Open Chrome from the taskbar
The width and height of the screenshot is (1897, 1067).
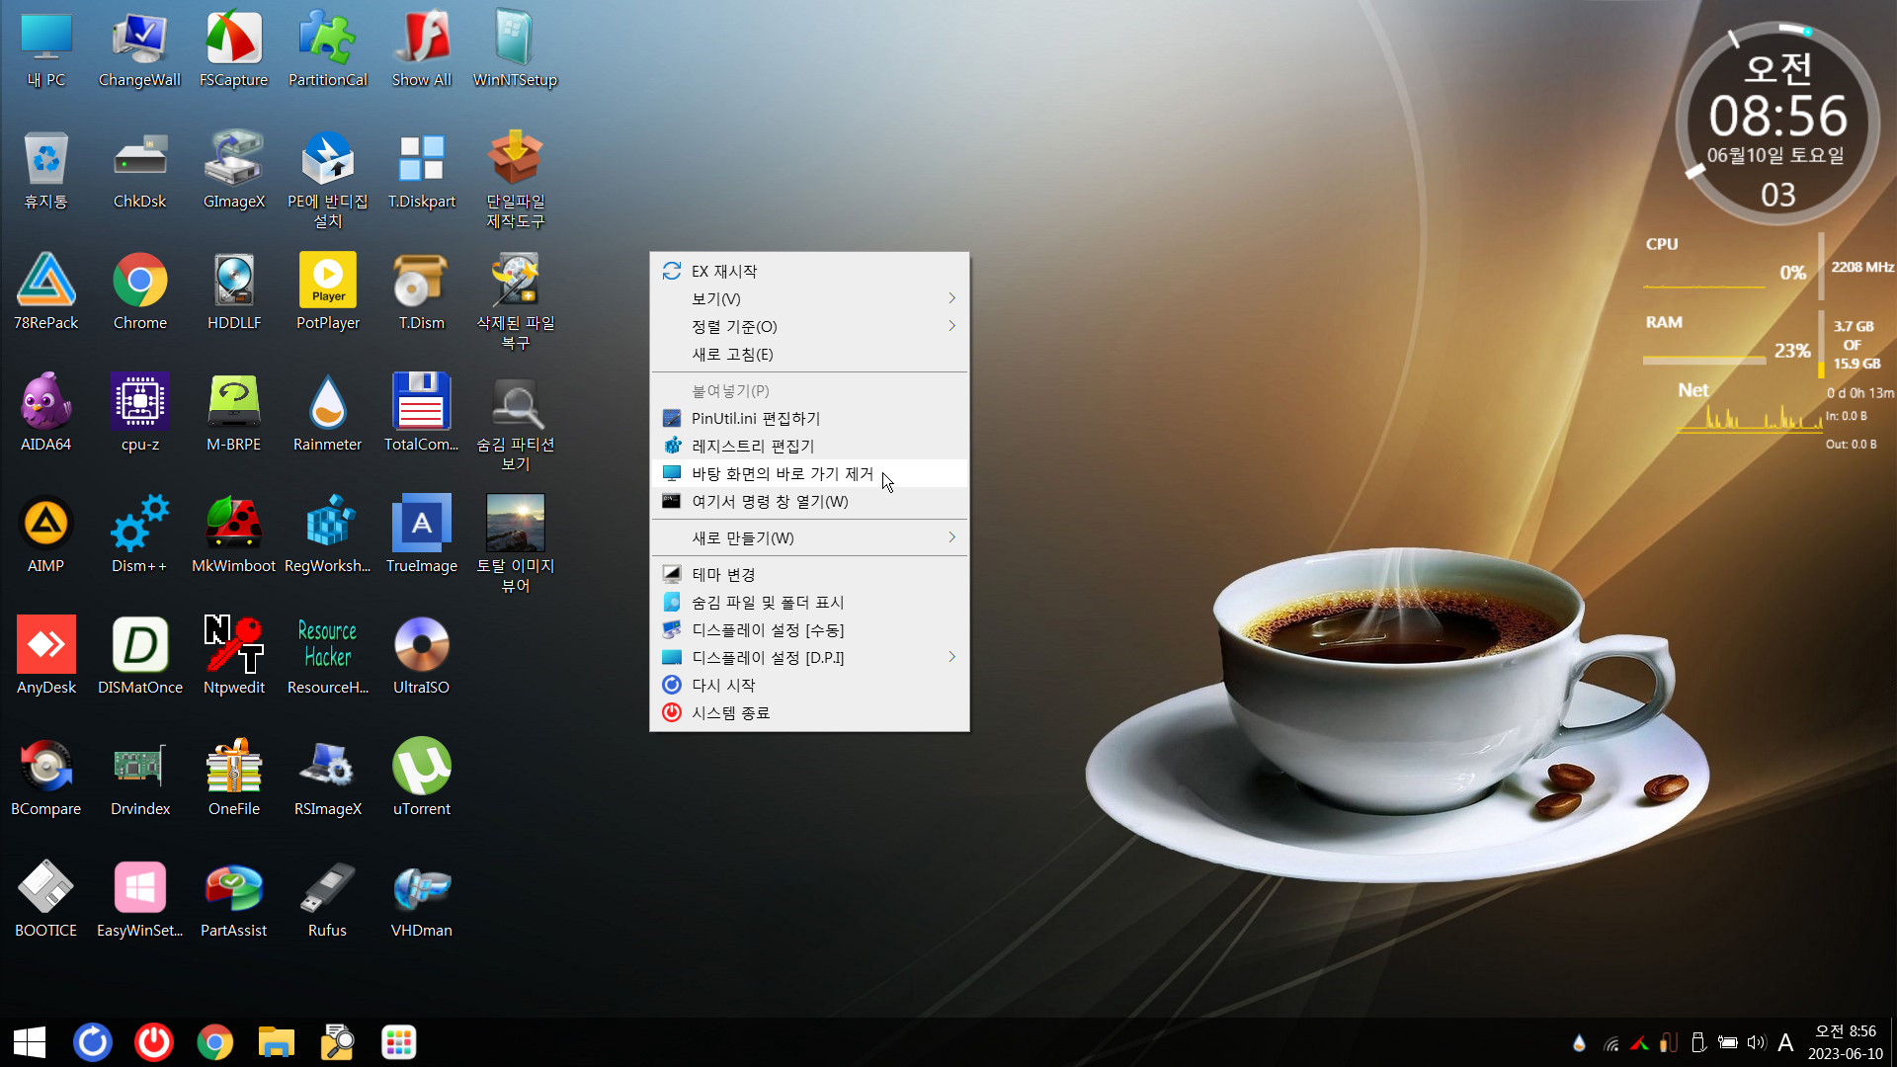[x=215, y=1042]
